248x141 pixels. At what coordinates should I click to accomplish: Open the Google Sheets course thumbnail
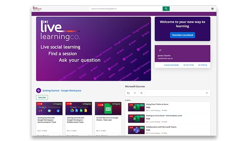(108, 109)
